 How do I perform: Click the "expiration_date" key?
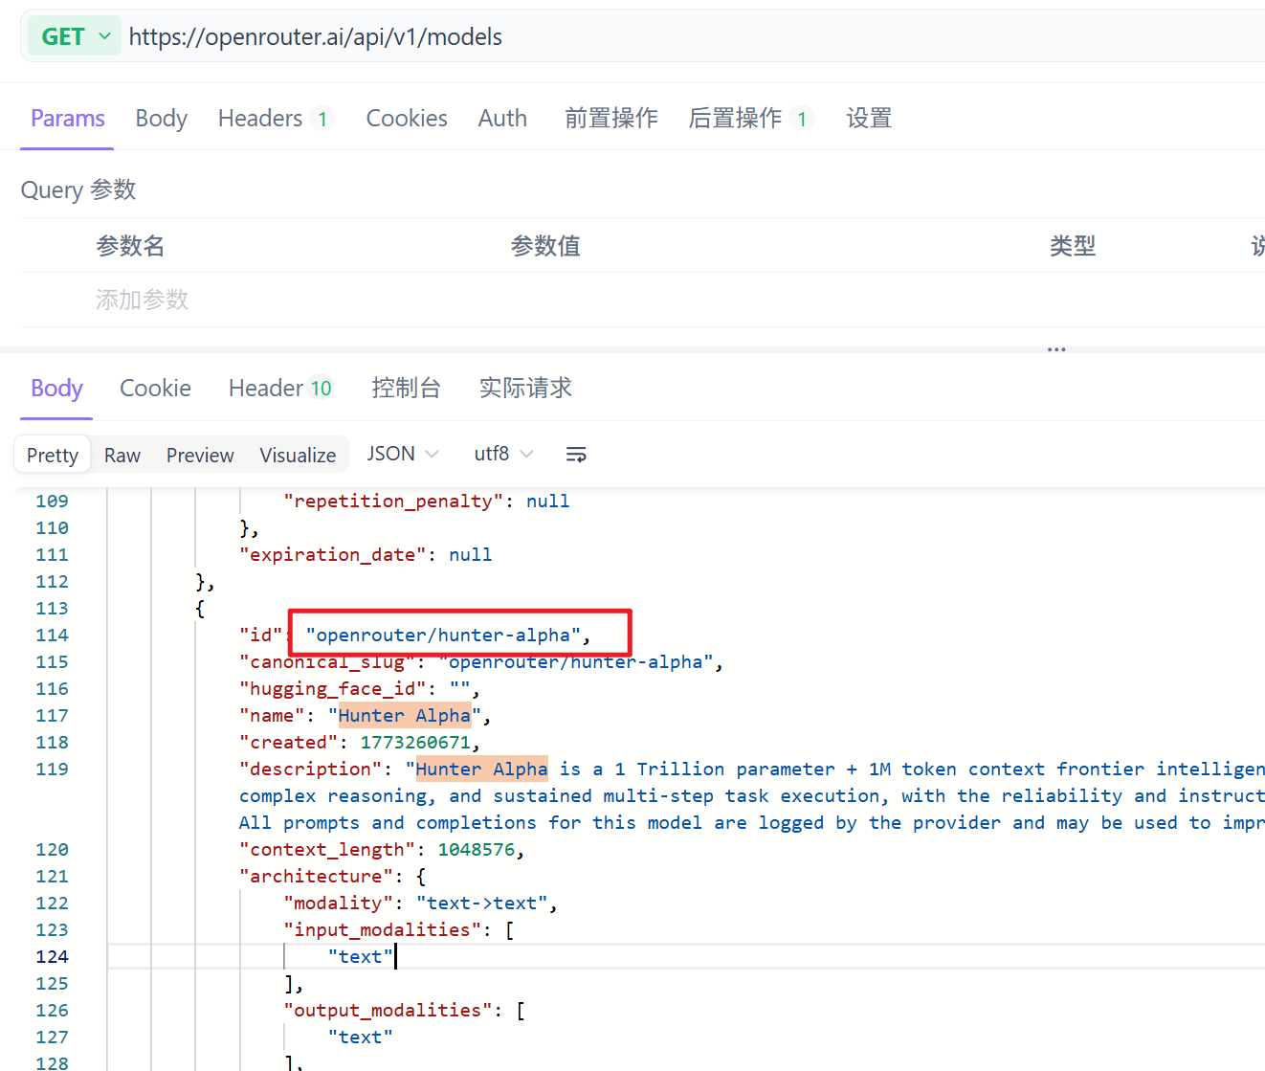pos(333,555)
